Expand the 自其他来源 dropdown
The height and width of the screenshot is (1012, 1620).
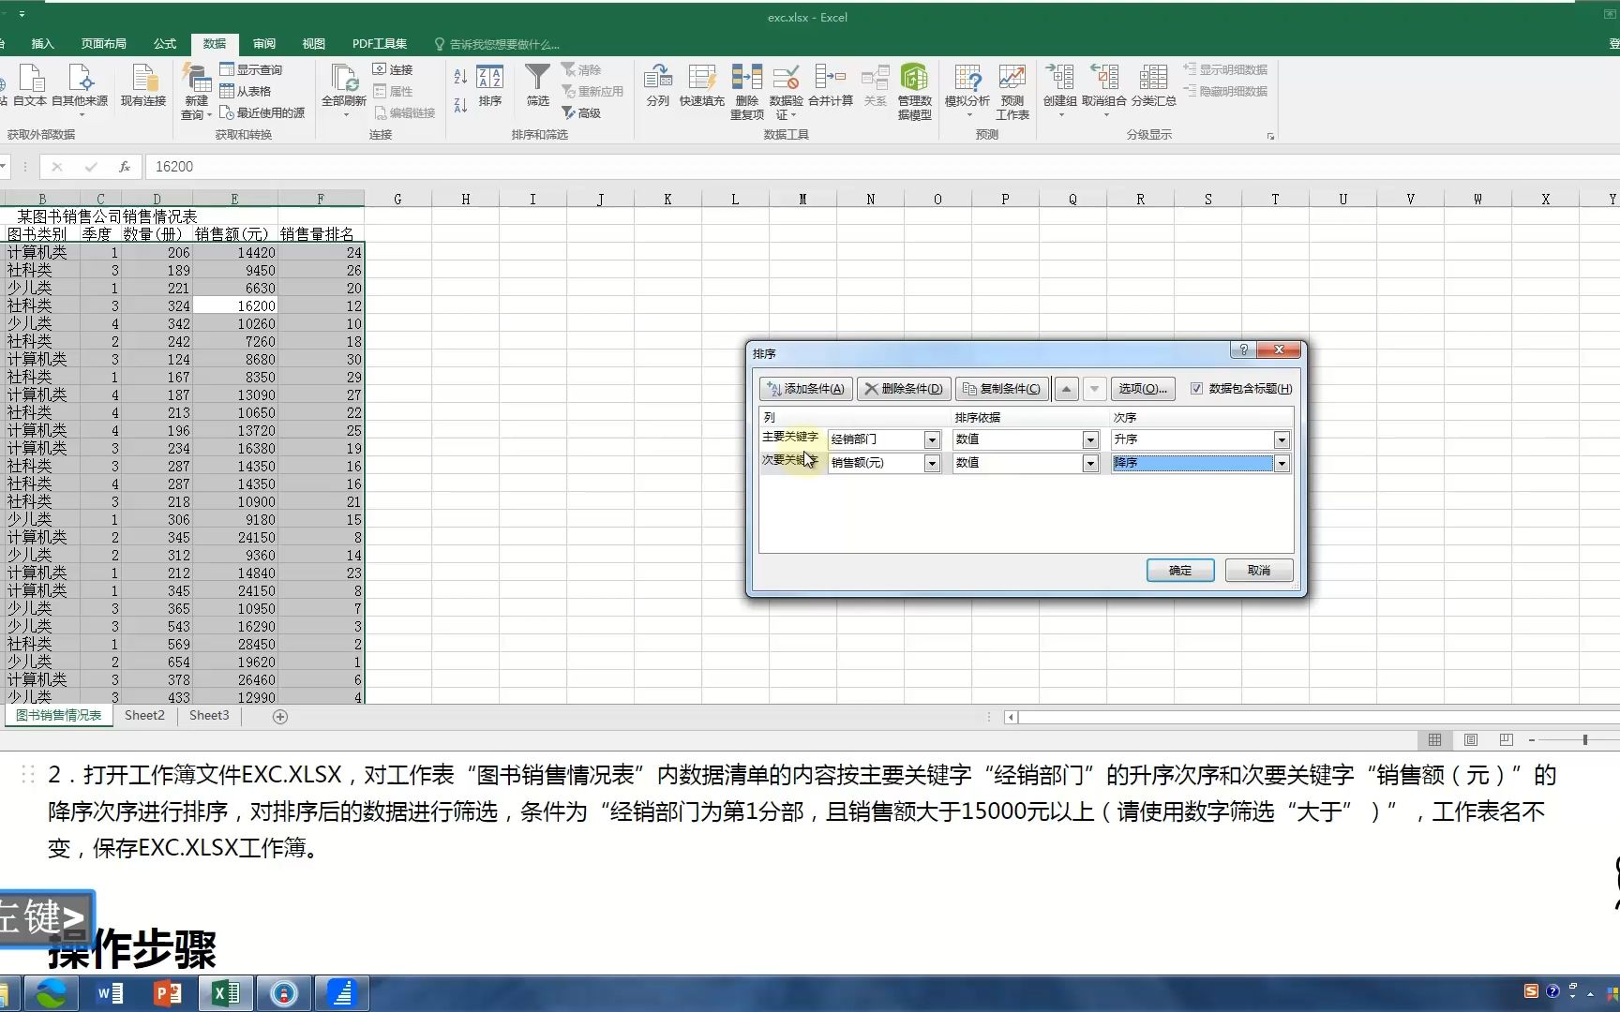click(81, 115)
